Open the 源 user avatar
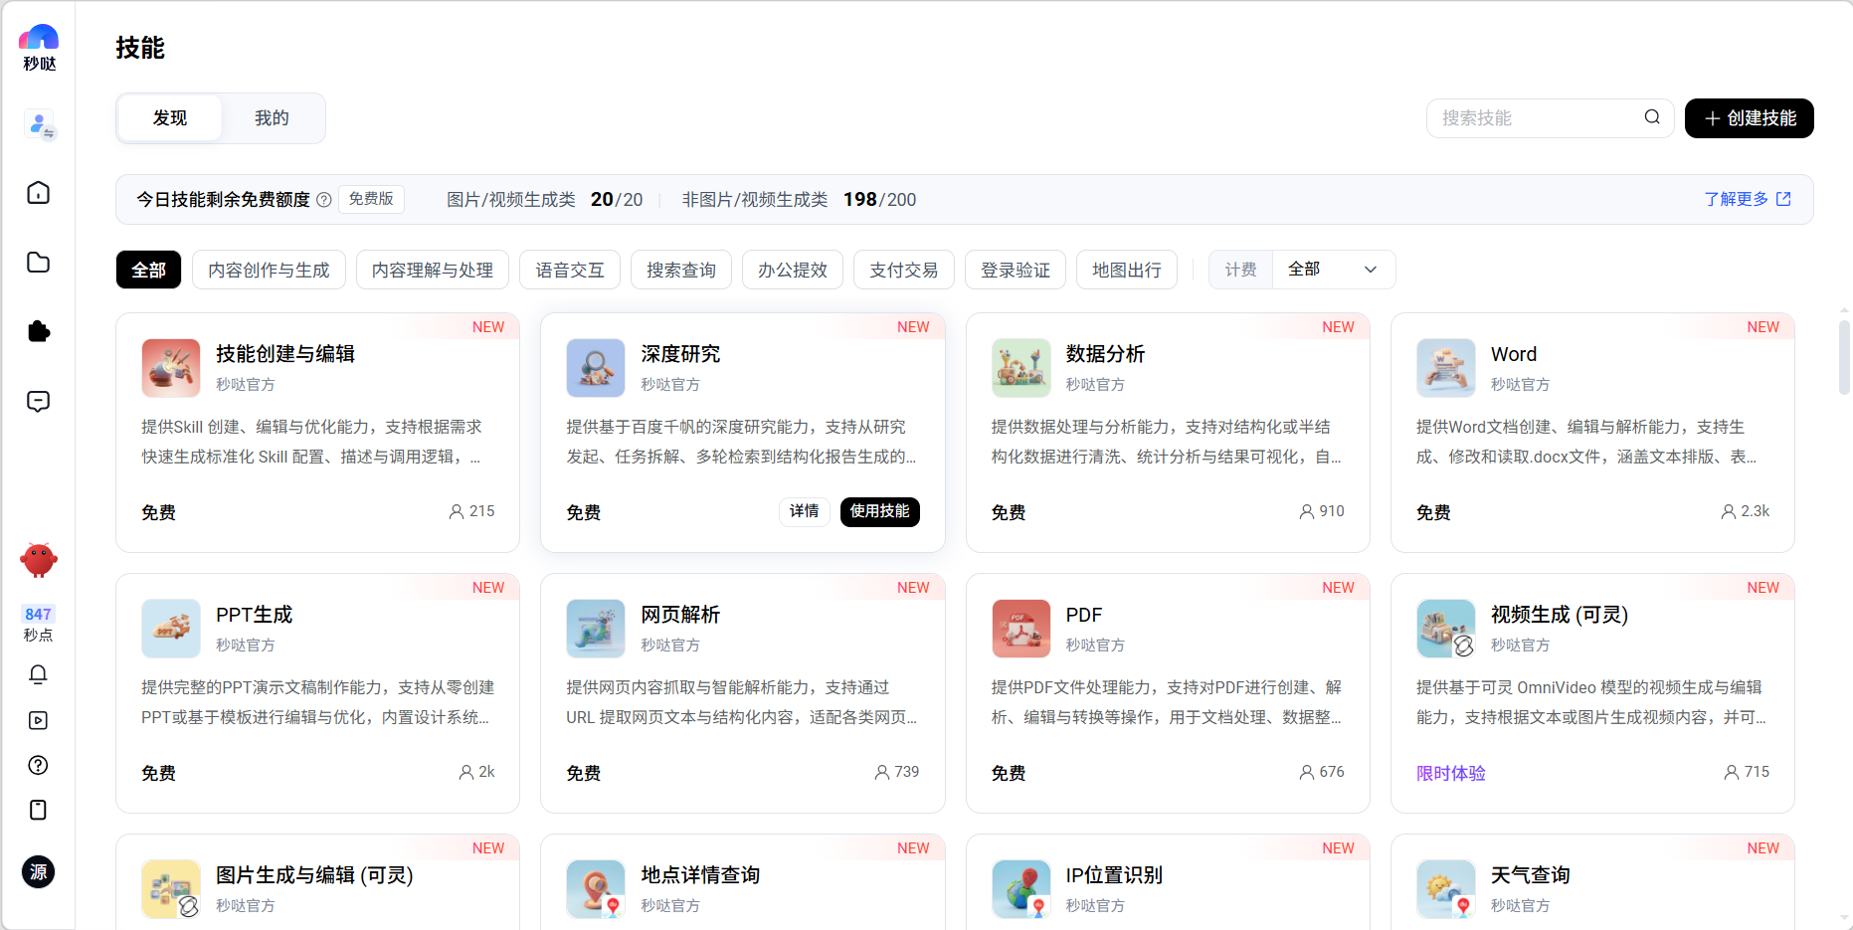Screen dimensions: 1853x930 [x=38, y=872]
